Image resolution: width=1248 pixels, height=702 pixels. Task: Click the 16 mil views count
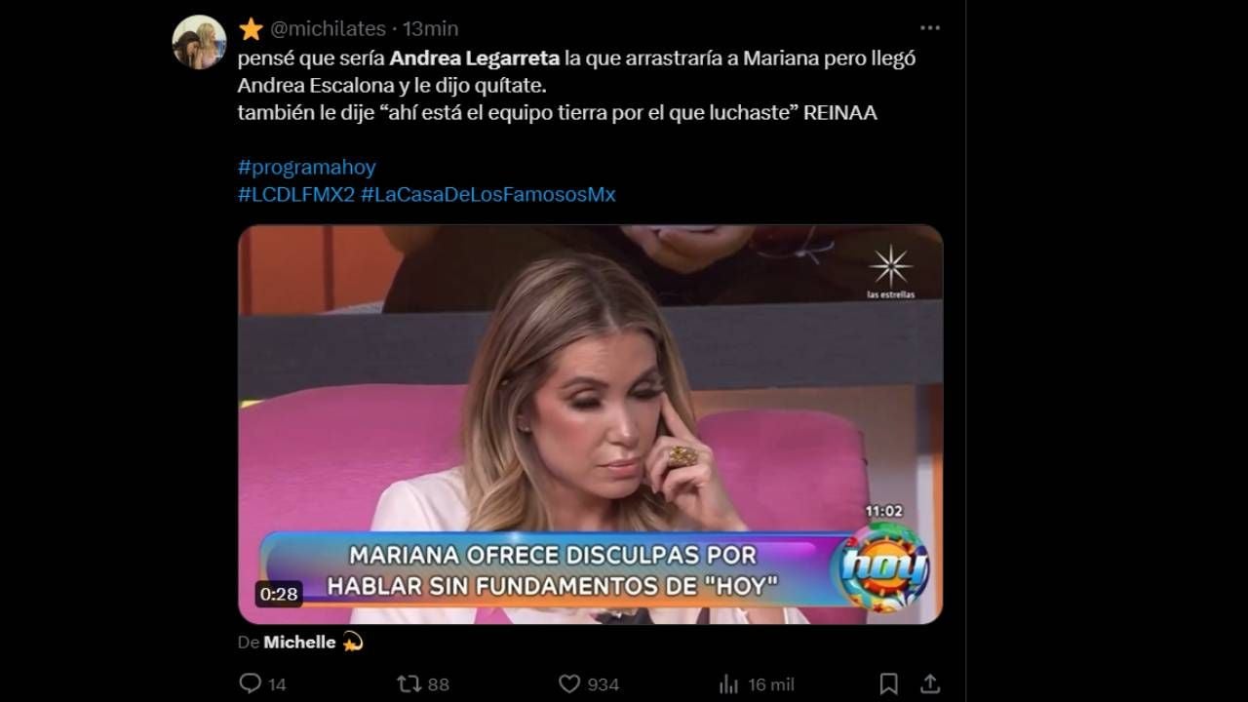tap(768, 684)
